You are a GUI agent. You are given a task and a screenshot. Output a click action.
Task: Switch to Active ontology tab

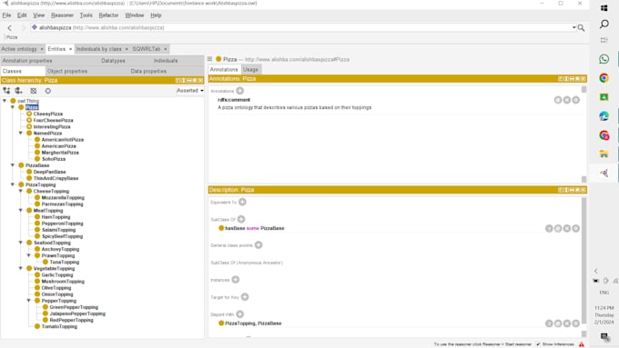tap(19, 49)
